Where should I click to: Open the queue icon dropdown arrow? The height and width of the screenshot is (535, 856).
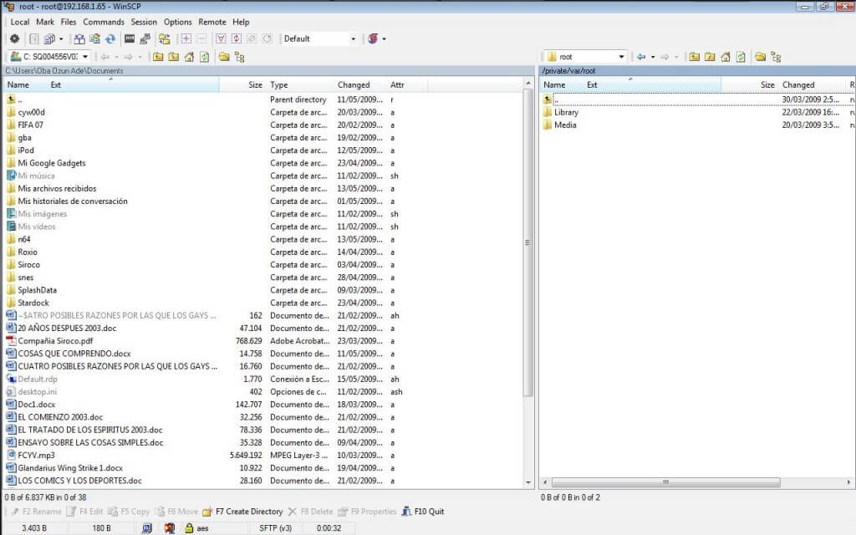[60, 38]
